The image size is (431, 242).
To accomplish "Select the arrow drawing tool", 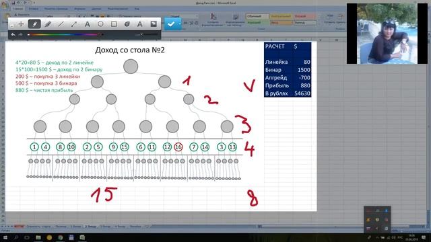I will tap(74, 24).
